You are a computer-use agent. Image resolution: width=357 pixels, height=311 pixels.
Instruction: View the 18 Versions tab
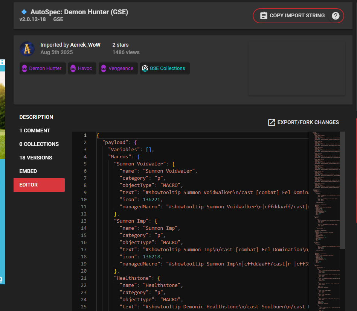pyautogui.click(x=36, y=158)
